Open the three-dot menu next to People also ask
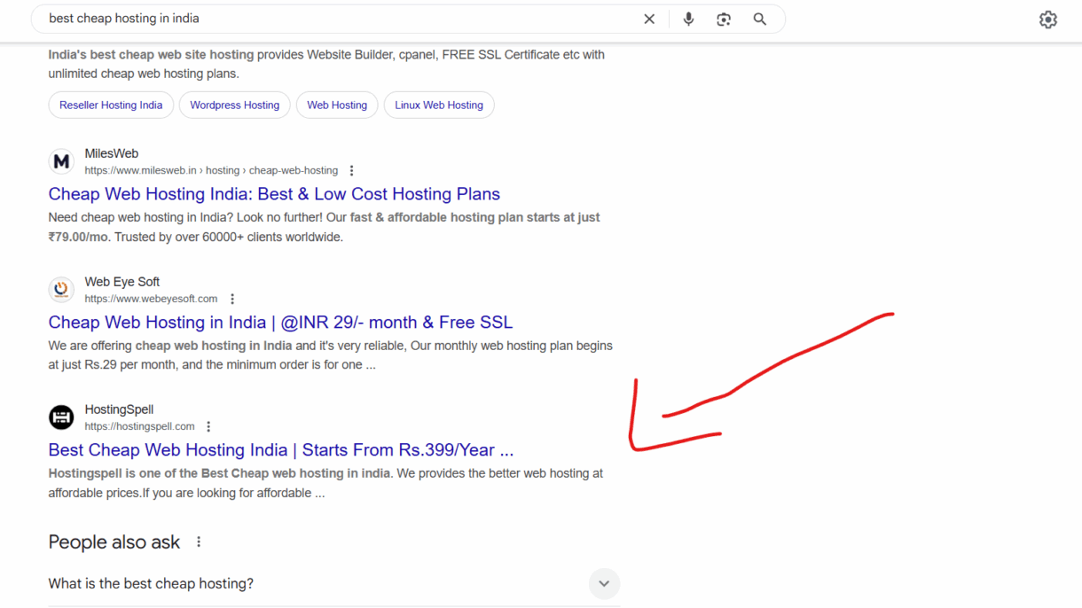Image resolution: width=1082 pixels, height=608 pixels. (x=199, y=542)
